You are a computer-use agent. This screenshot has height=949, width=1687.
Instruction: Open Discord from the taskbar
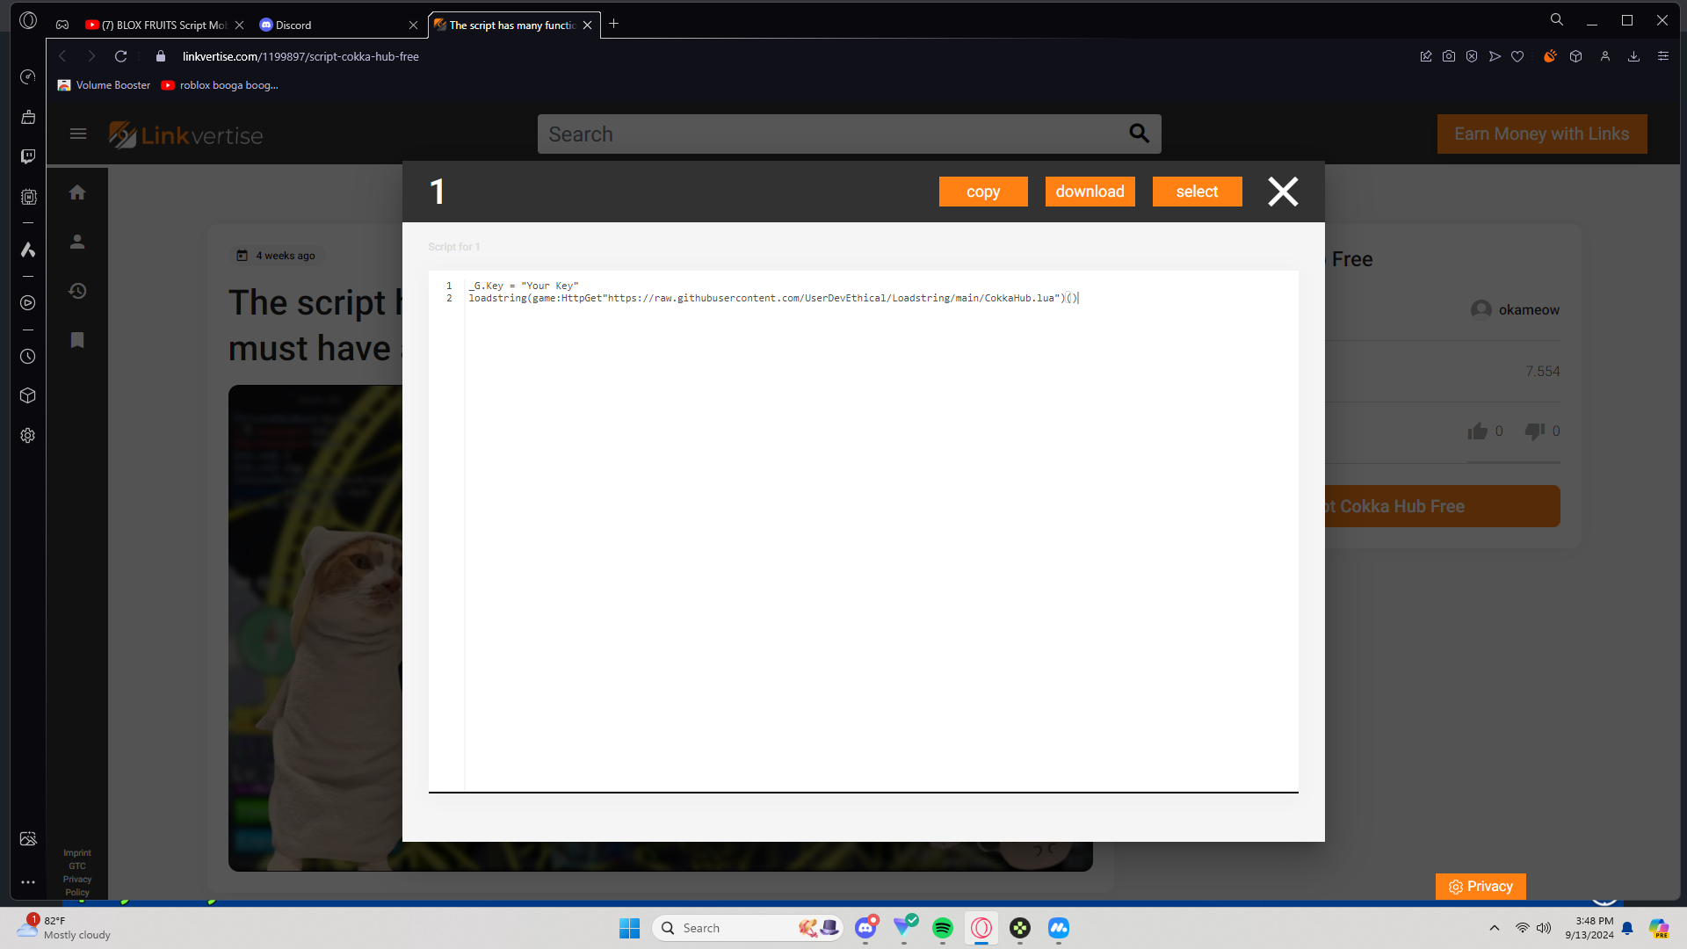(x=865, y=928)
